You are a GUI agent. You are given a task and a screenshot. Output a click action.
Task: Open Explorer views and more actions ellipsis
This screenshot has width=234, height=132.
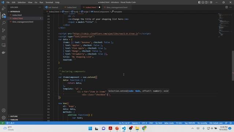(x=40, y=7)
